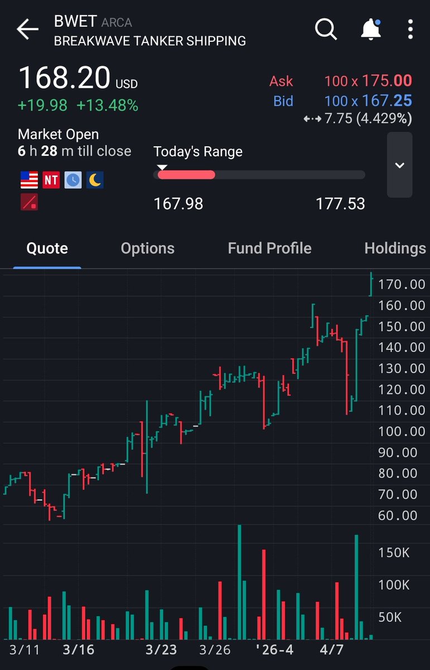
Task: Tap the 150K volume axis label
Action: point(394,553)
